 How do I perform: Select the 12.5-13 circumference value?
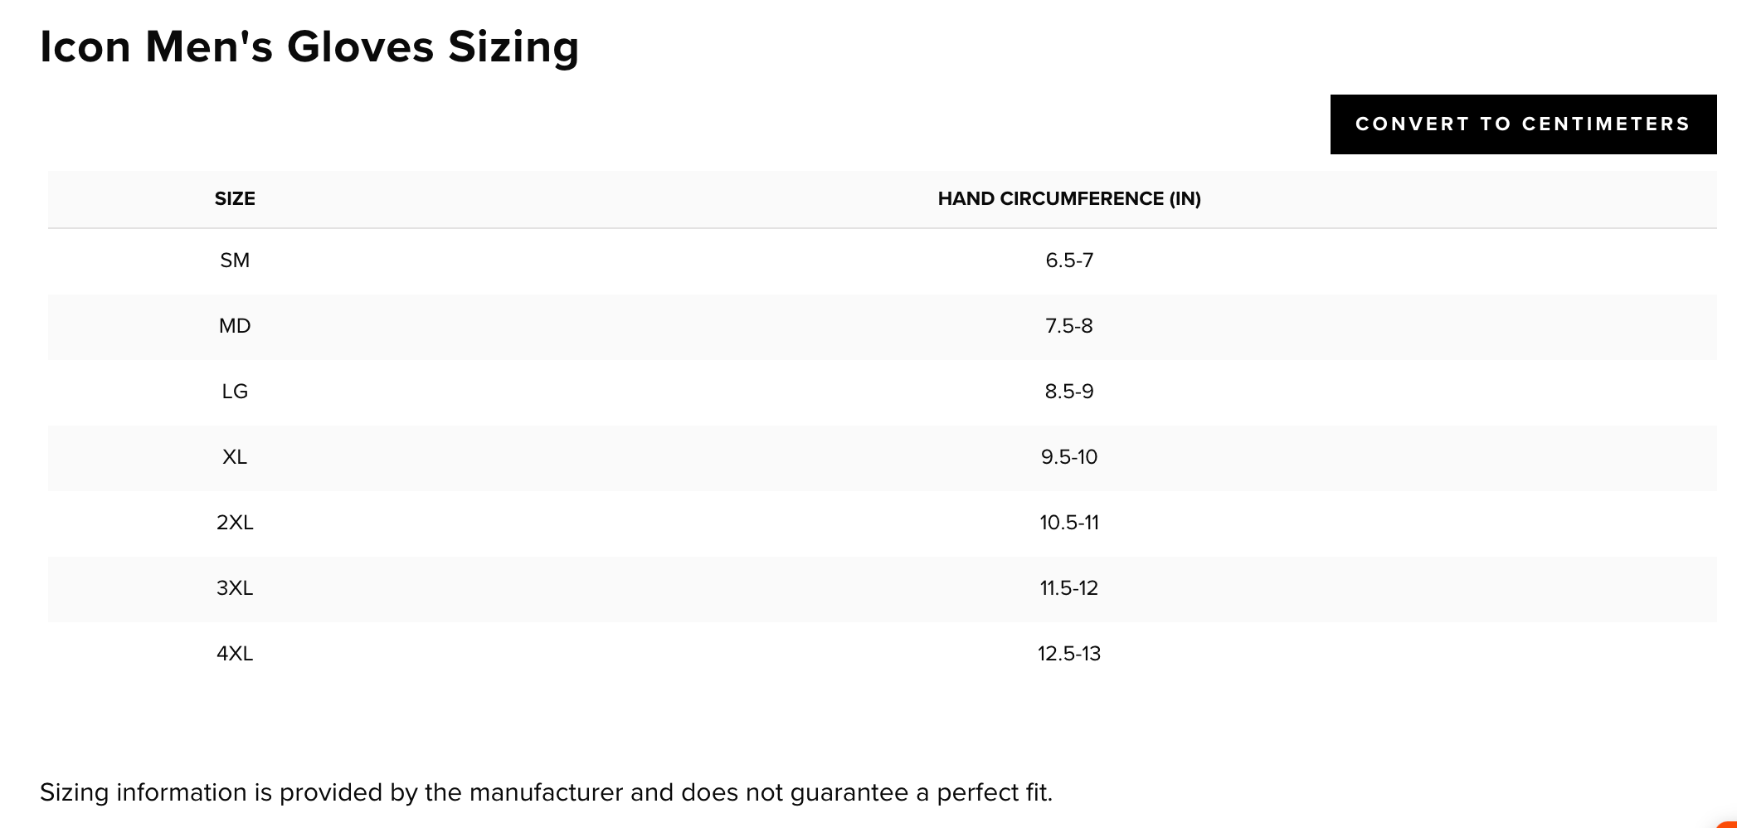(1069, 654)
